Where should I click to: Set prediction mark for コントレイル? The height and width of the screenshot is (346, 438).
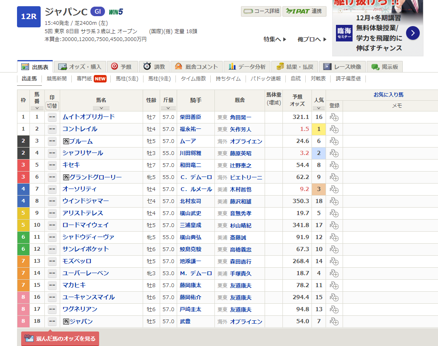tap(52, 129)
